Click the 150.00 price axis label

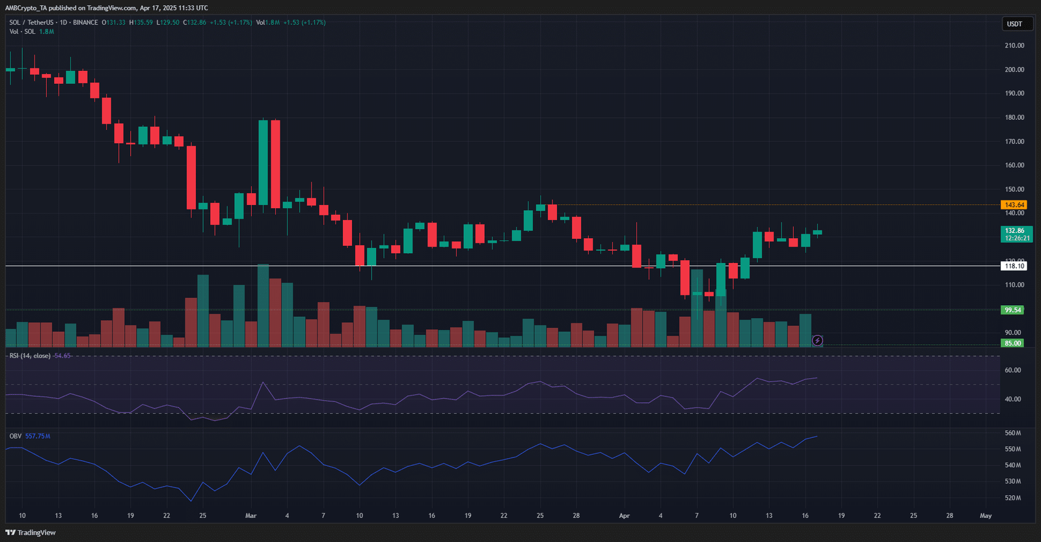tap(1014, 189)
